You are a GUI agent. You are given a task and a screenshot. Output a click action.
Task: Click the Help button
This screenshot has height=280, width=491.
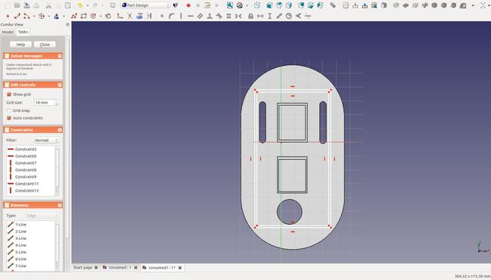click(20, 45)
